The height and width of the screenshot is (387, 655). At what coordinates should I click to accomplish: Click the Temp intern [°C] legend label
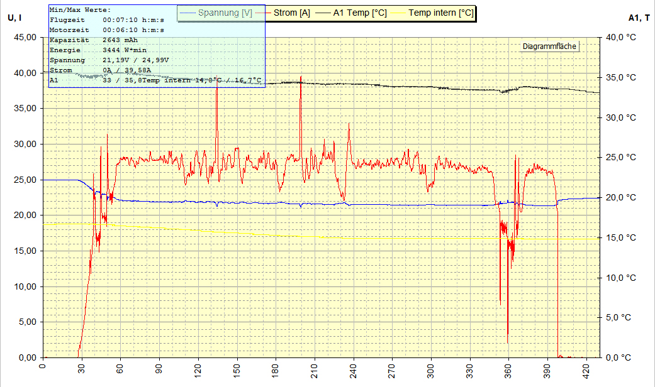[x=440, y=13]
